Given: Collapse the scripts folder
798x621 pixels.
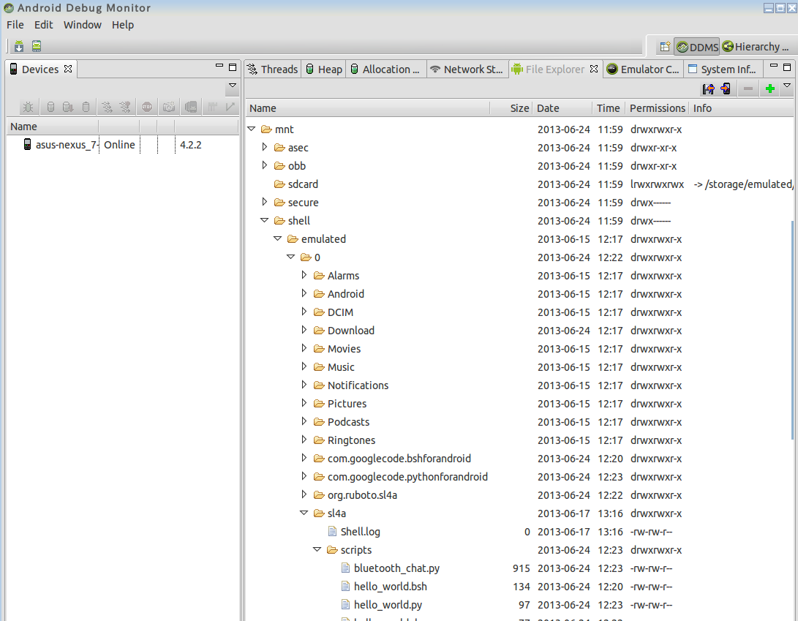Looking at the screenshot, I should (x=317, y=550).
